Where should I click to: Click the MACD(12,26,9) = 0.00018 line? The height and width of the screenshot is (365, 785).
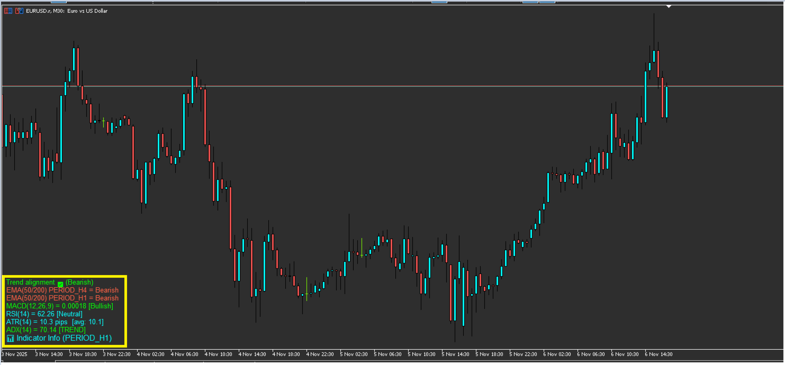[60, 306]
